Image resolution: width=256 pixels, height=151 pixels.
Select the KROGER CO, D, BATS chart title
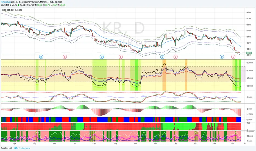coord(12,10)
